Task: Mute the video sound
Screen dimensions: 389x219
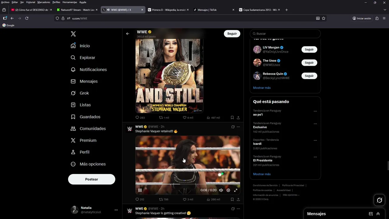Action: [x=221, y=190]
